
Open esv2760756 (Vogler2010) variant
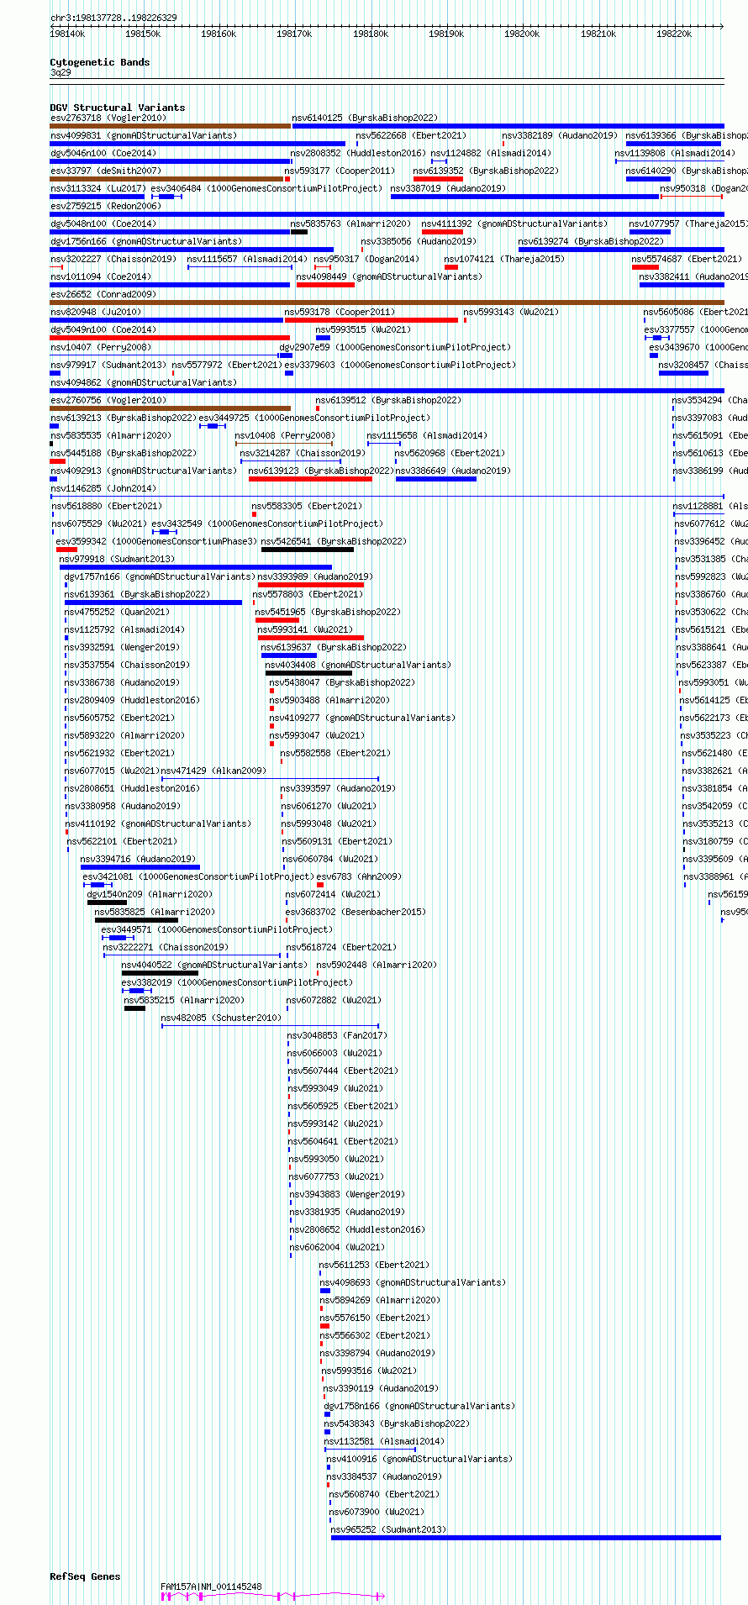coord(108,400)
